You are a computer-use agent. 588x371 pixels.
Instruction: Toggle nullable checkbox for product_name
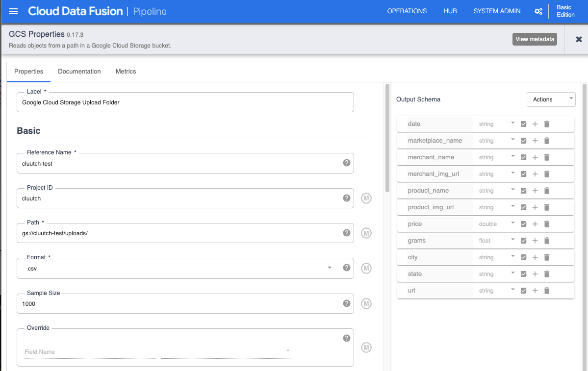click(523, 191)
